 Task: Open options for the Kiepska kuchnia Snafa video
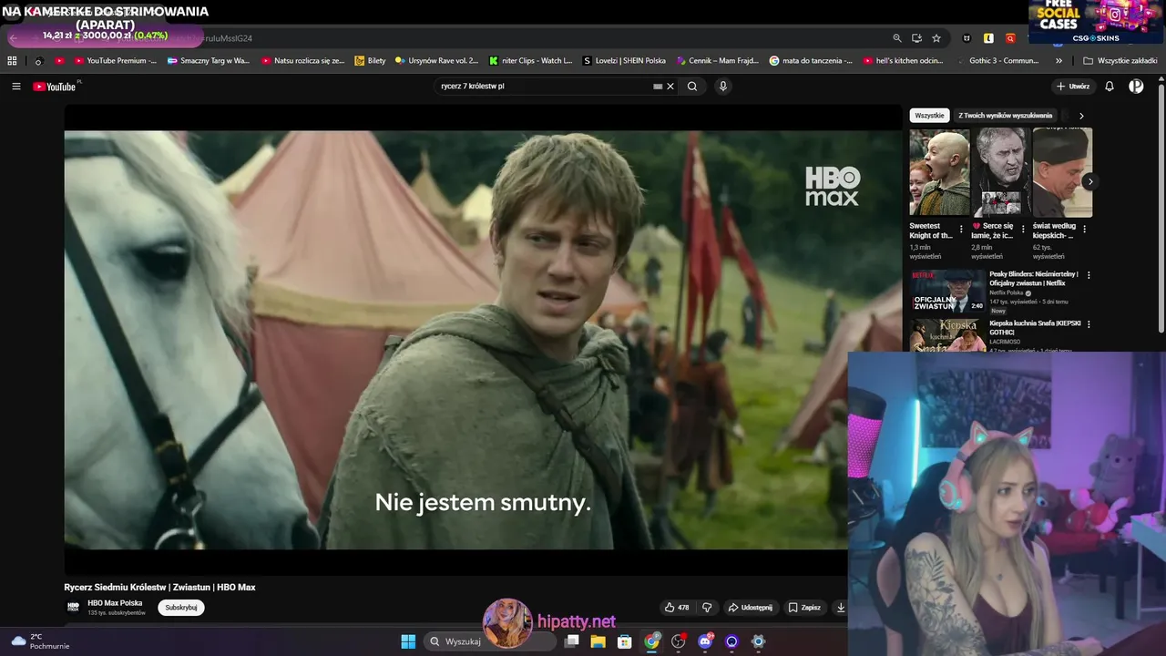pos(1088,324)
